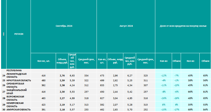This screenshot has width=211, height=112.
Task: Click value 4,89 in Воронежская область row
Action: (72, 98)
